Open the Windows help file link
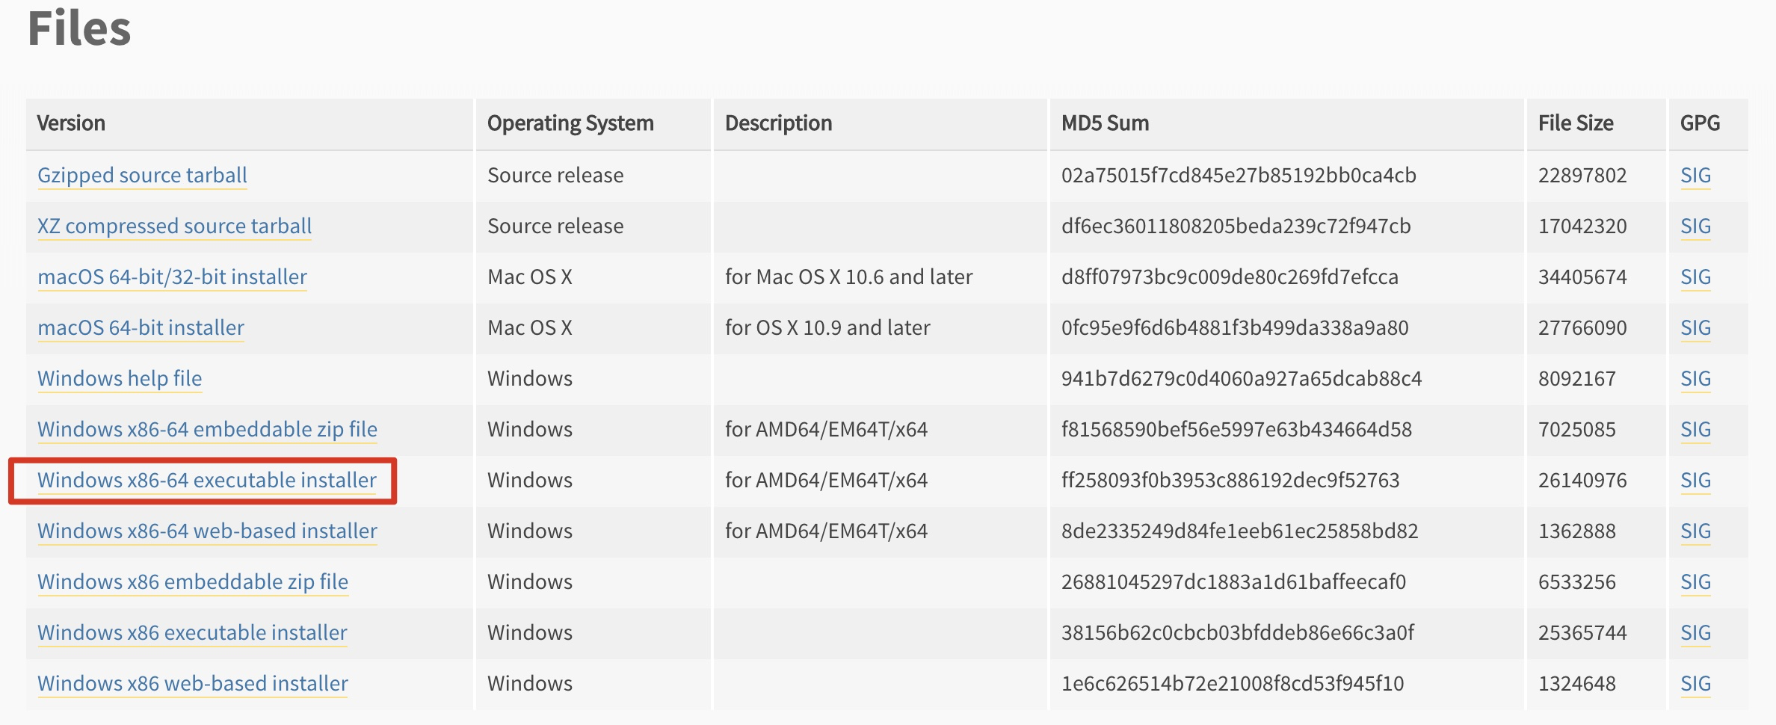The height and width of the screenshot is (725, 1776). point(120,379)
